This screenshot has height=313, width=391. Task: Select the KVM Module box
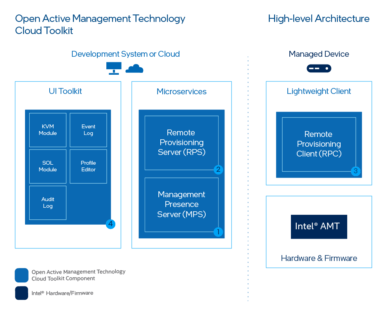[48, 130]
